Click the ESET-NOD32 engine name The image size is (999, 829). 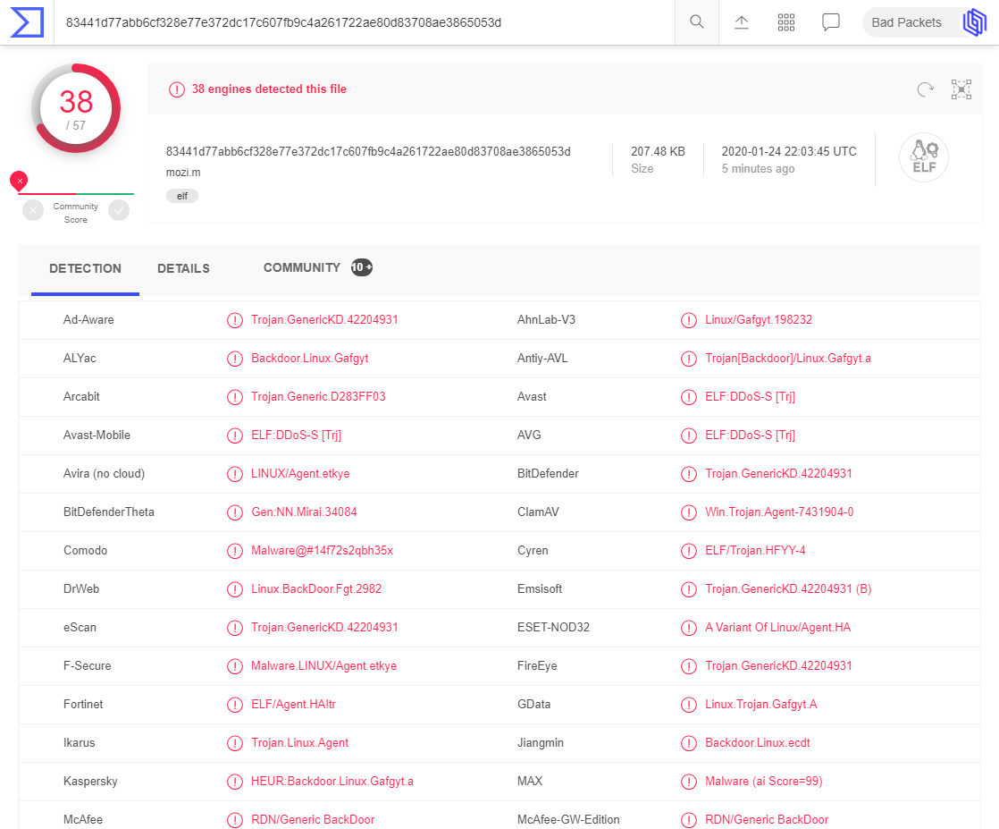(553, 628)
